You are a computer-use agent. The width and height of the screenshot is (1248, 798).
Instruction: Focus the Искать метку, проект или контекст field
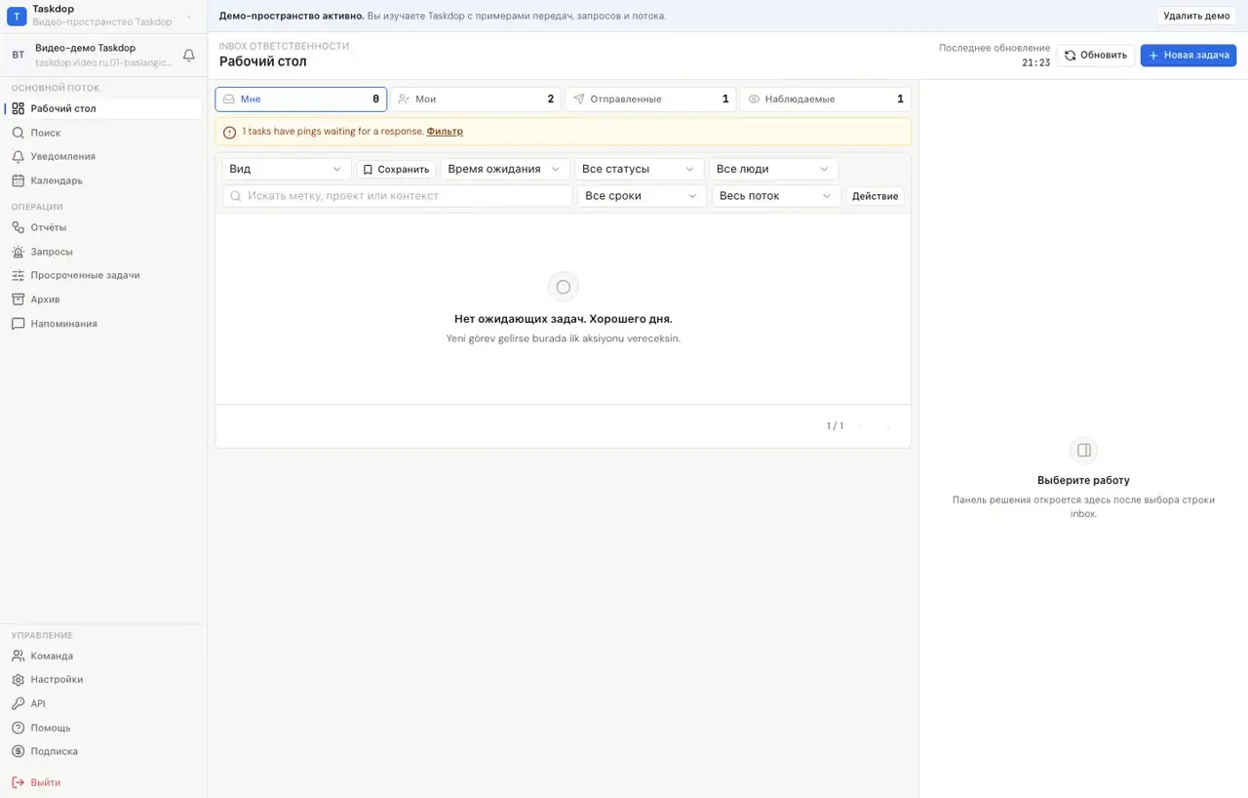coord(398,196)
